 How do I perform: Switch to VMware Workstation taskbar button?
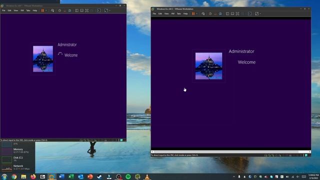[52, 176]
